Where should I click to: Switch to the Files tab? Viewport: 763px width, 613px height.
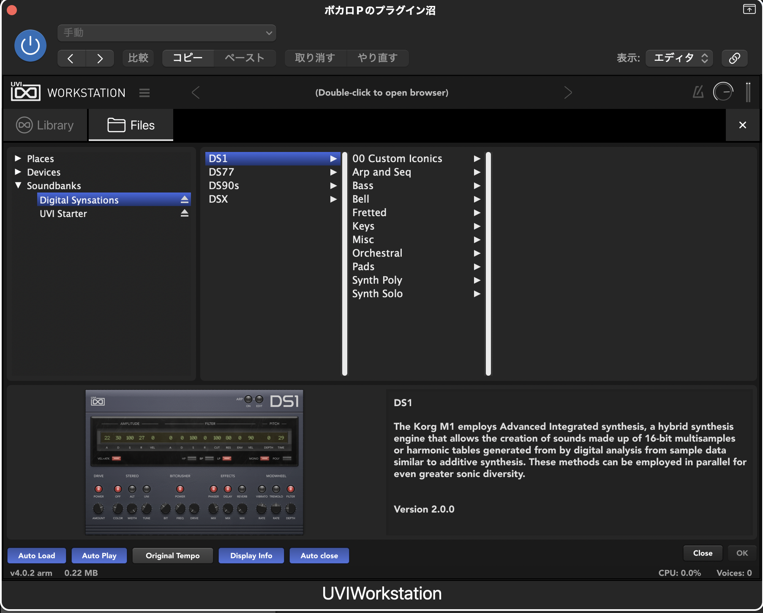point(131,125)
